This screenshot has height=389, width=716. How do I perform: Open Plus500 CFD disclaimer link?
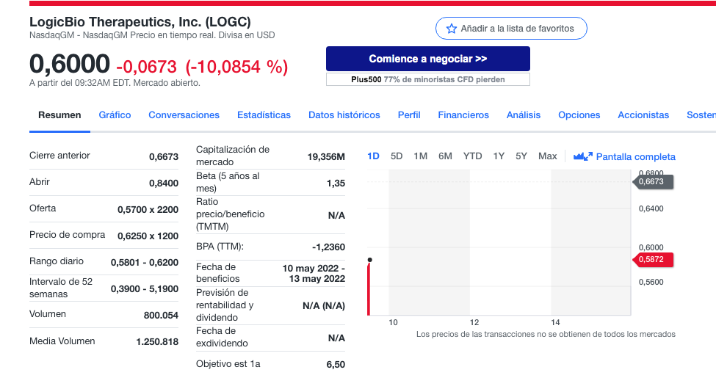428,79
